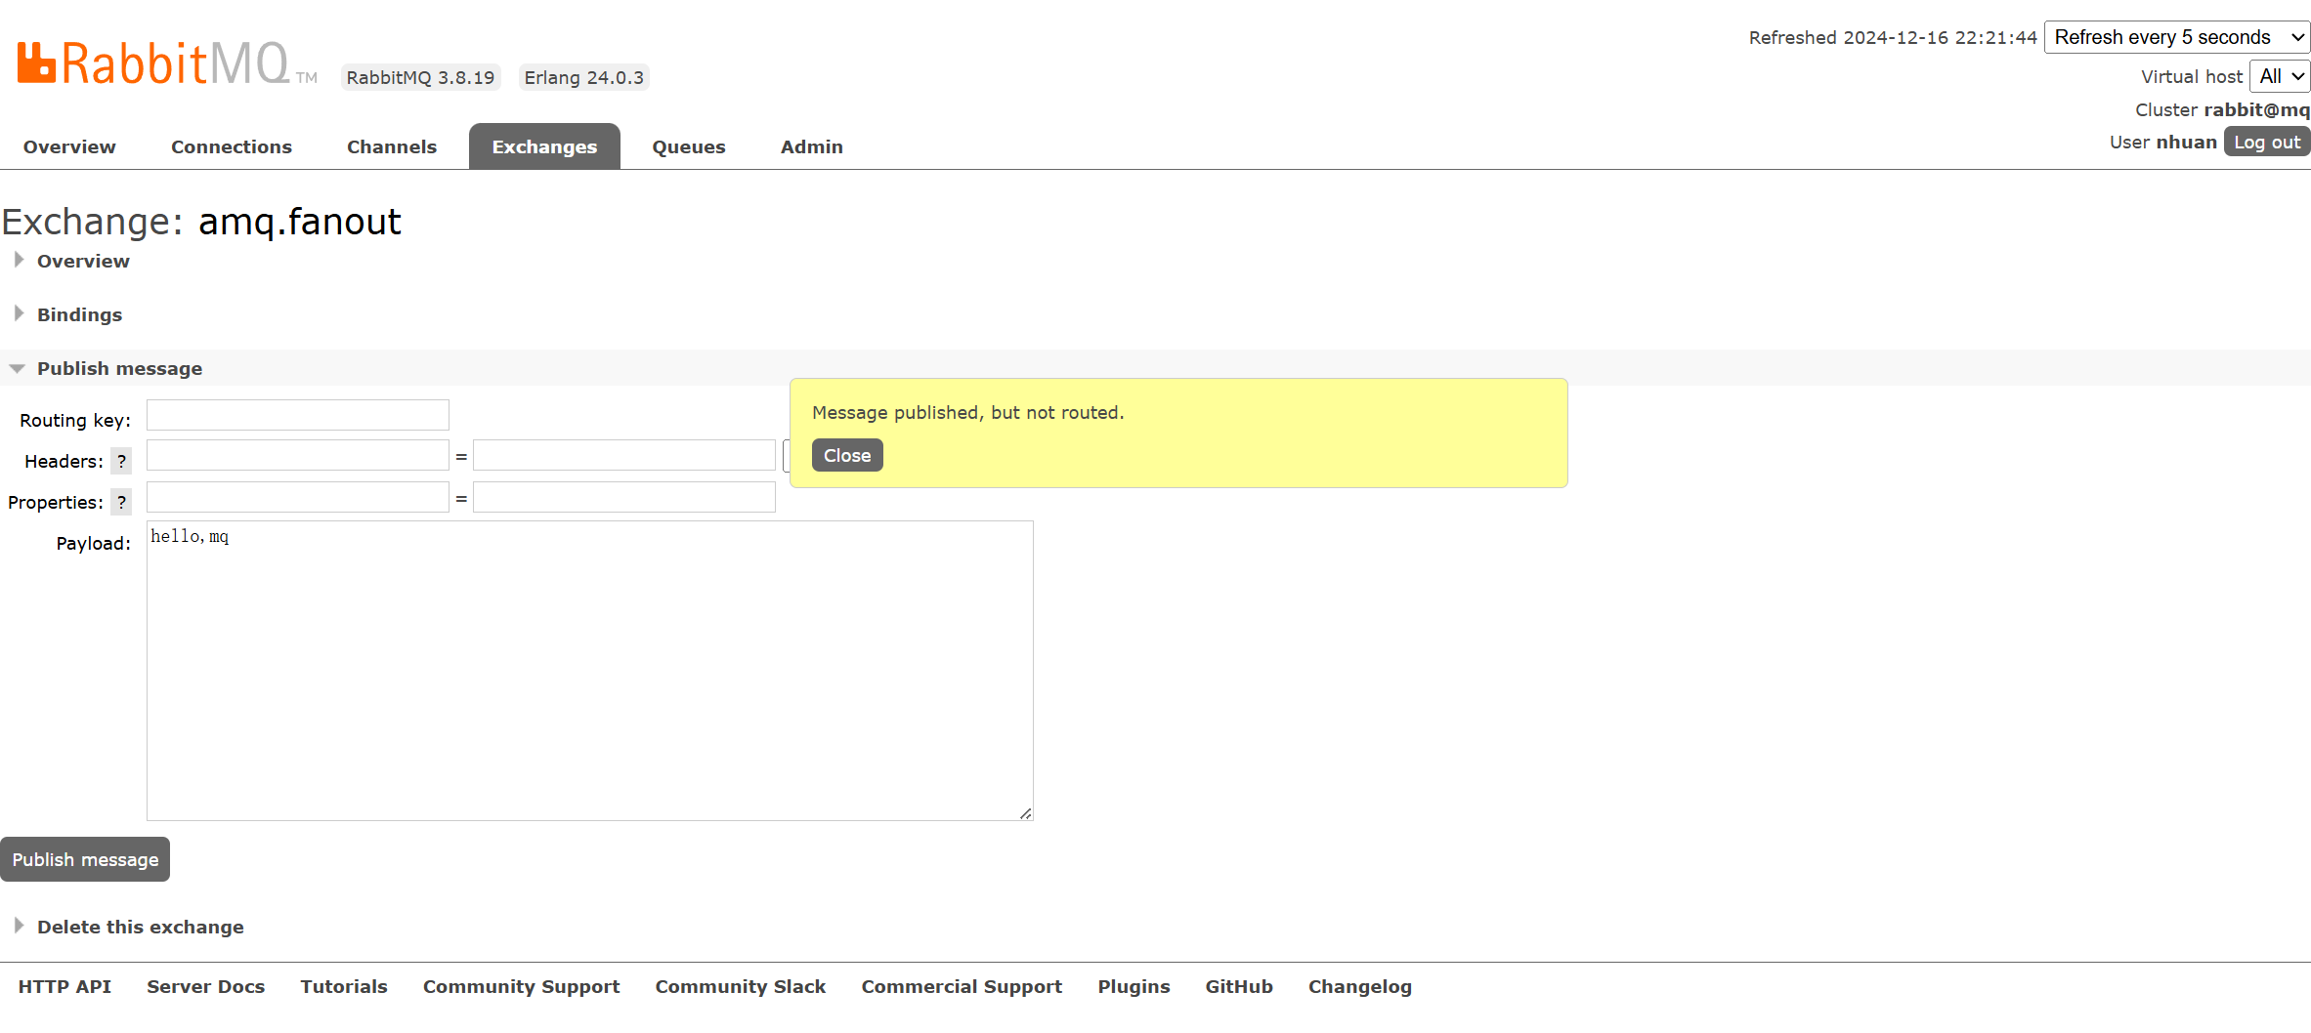2311x1033 pixels.
Task: Click the Properties value input field
Action: click(x=624, y=497)
